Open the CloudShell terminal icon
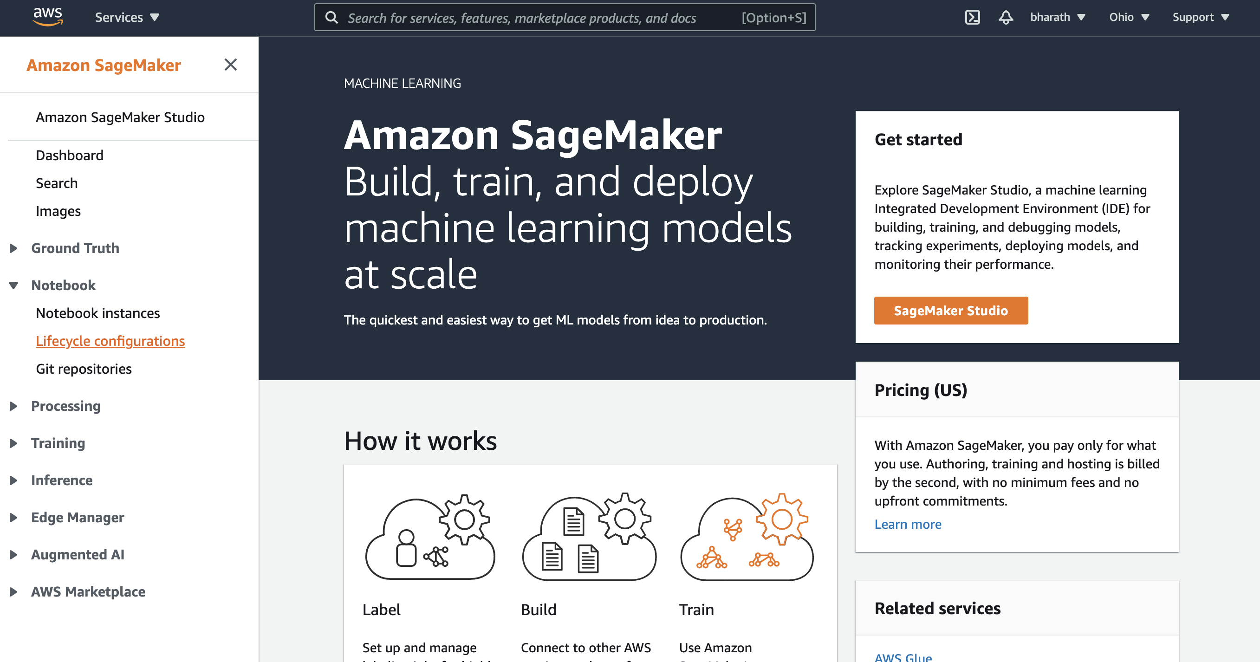The image size is (1260, 662). pos(972,18)
